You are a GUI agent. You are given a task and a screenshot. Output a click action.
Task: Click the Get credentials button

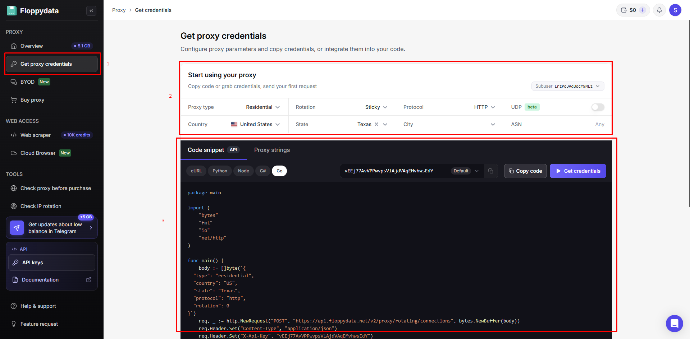(x=578, y=171)
